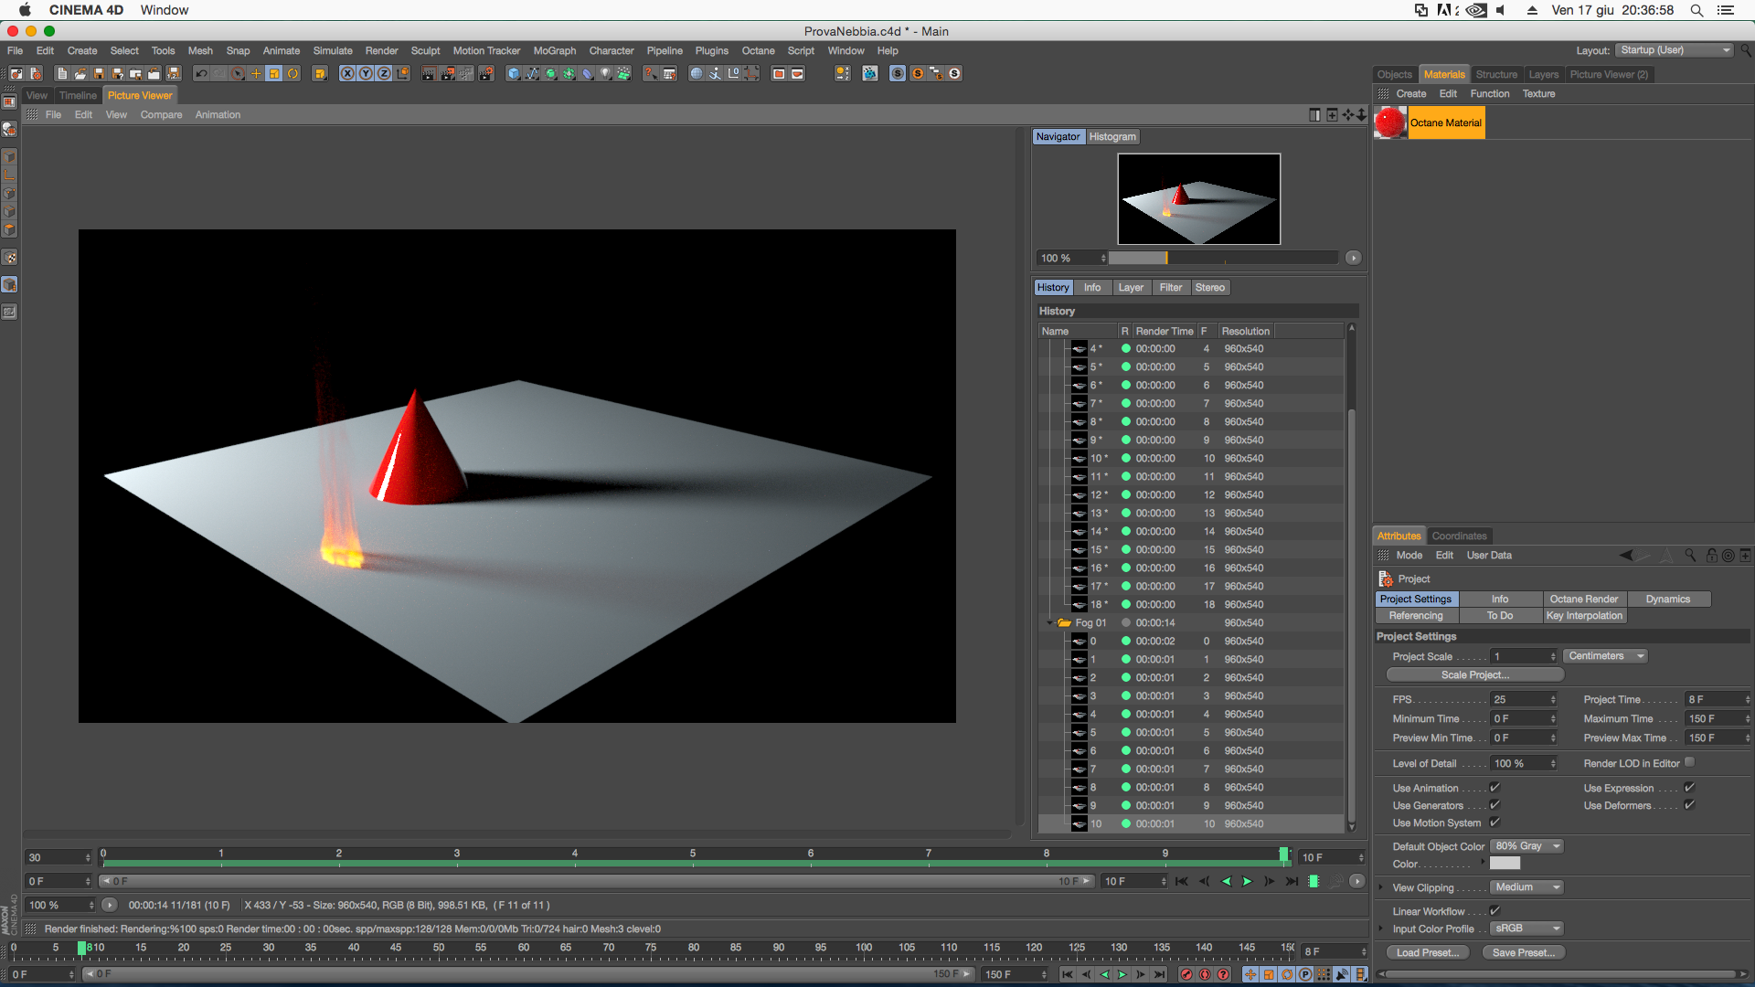Open the View Clipping Medium dropdown
This screenshot has height=987, width=1755.
pyautogui.click(x=1526, y=887)
